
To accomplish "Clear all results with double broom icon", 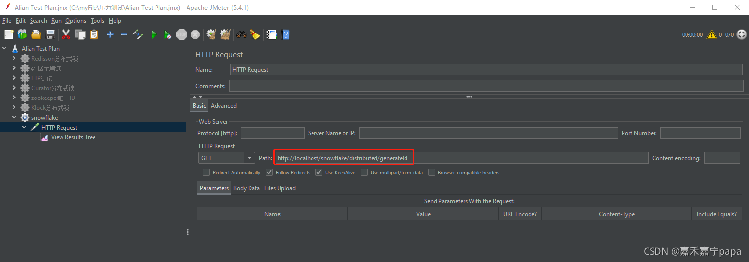I will 225,34.
